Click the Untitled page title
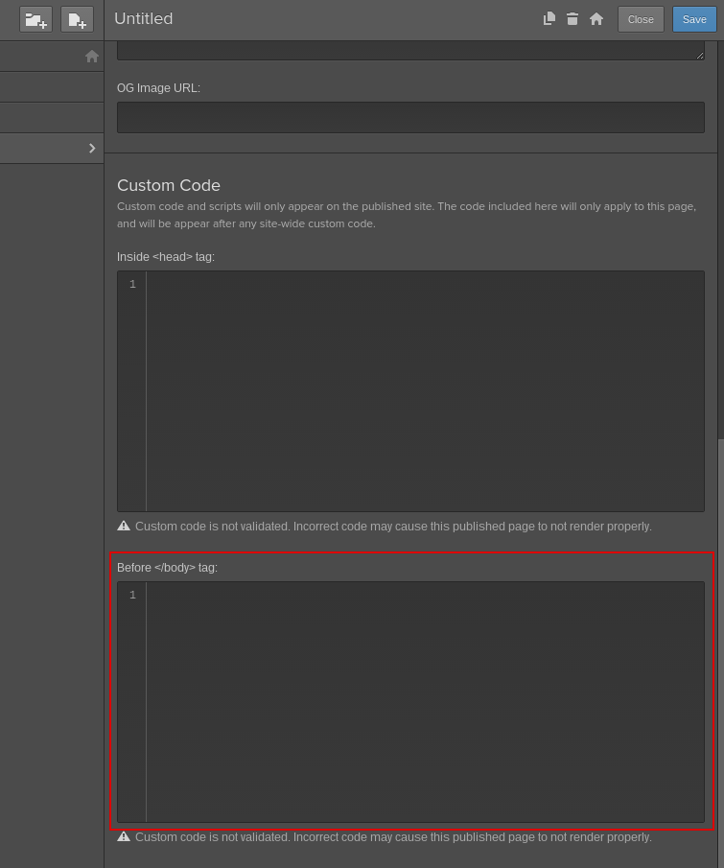Viewport: 724px width, 868px height. click(x=143, y=19)
